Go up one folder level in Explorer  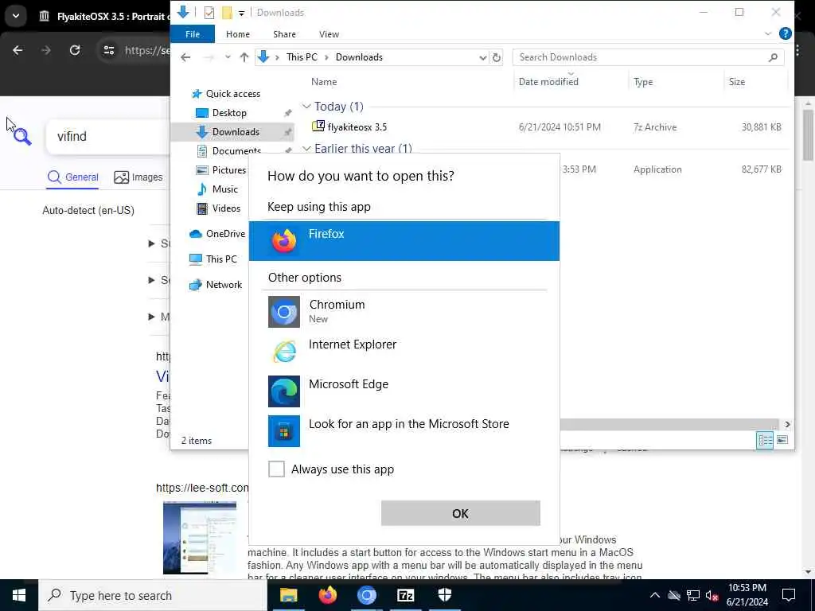[244, 57]
